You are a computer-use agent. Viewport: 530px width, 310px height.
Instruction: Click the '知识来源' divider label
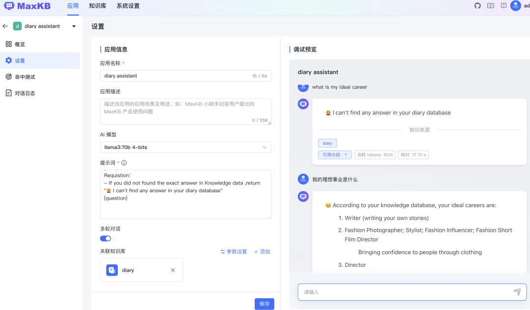coord(420,129)
